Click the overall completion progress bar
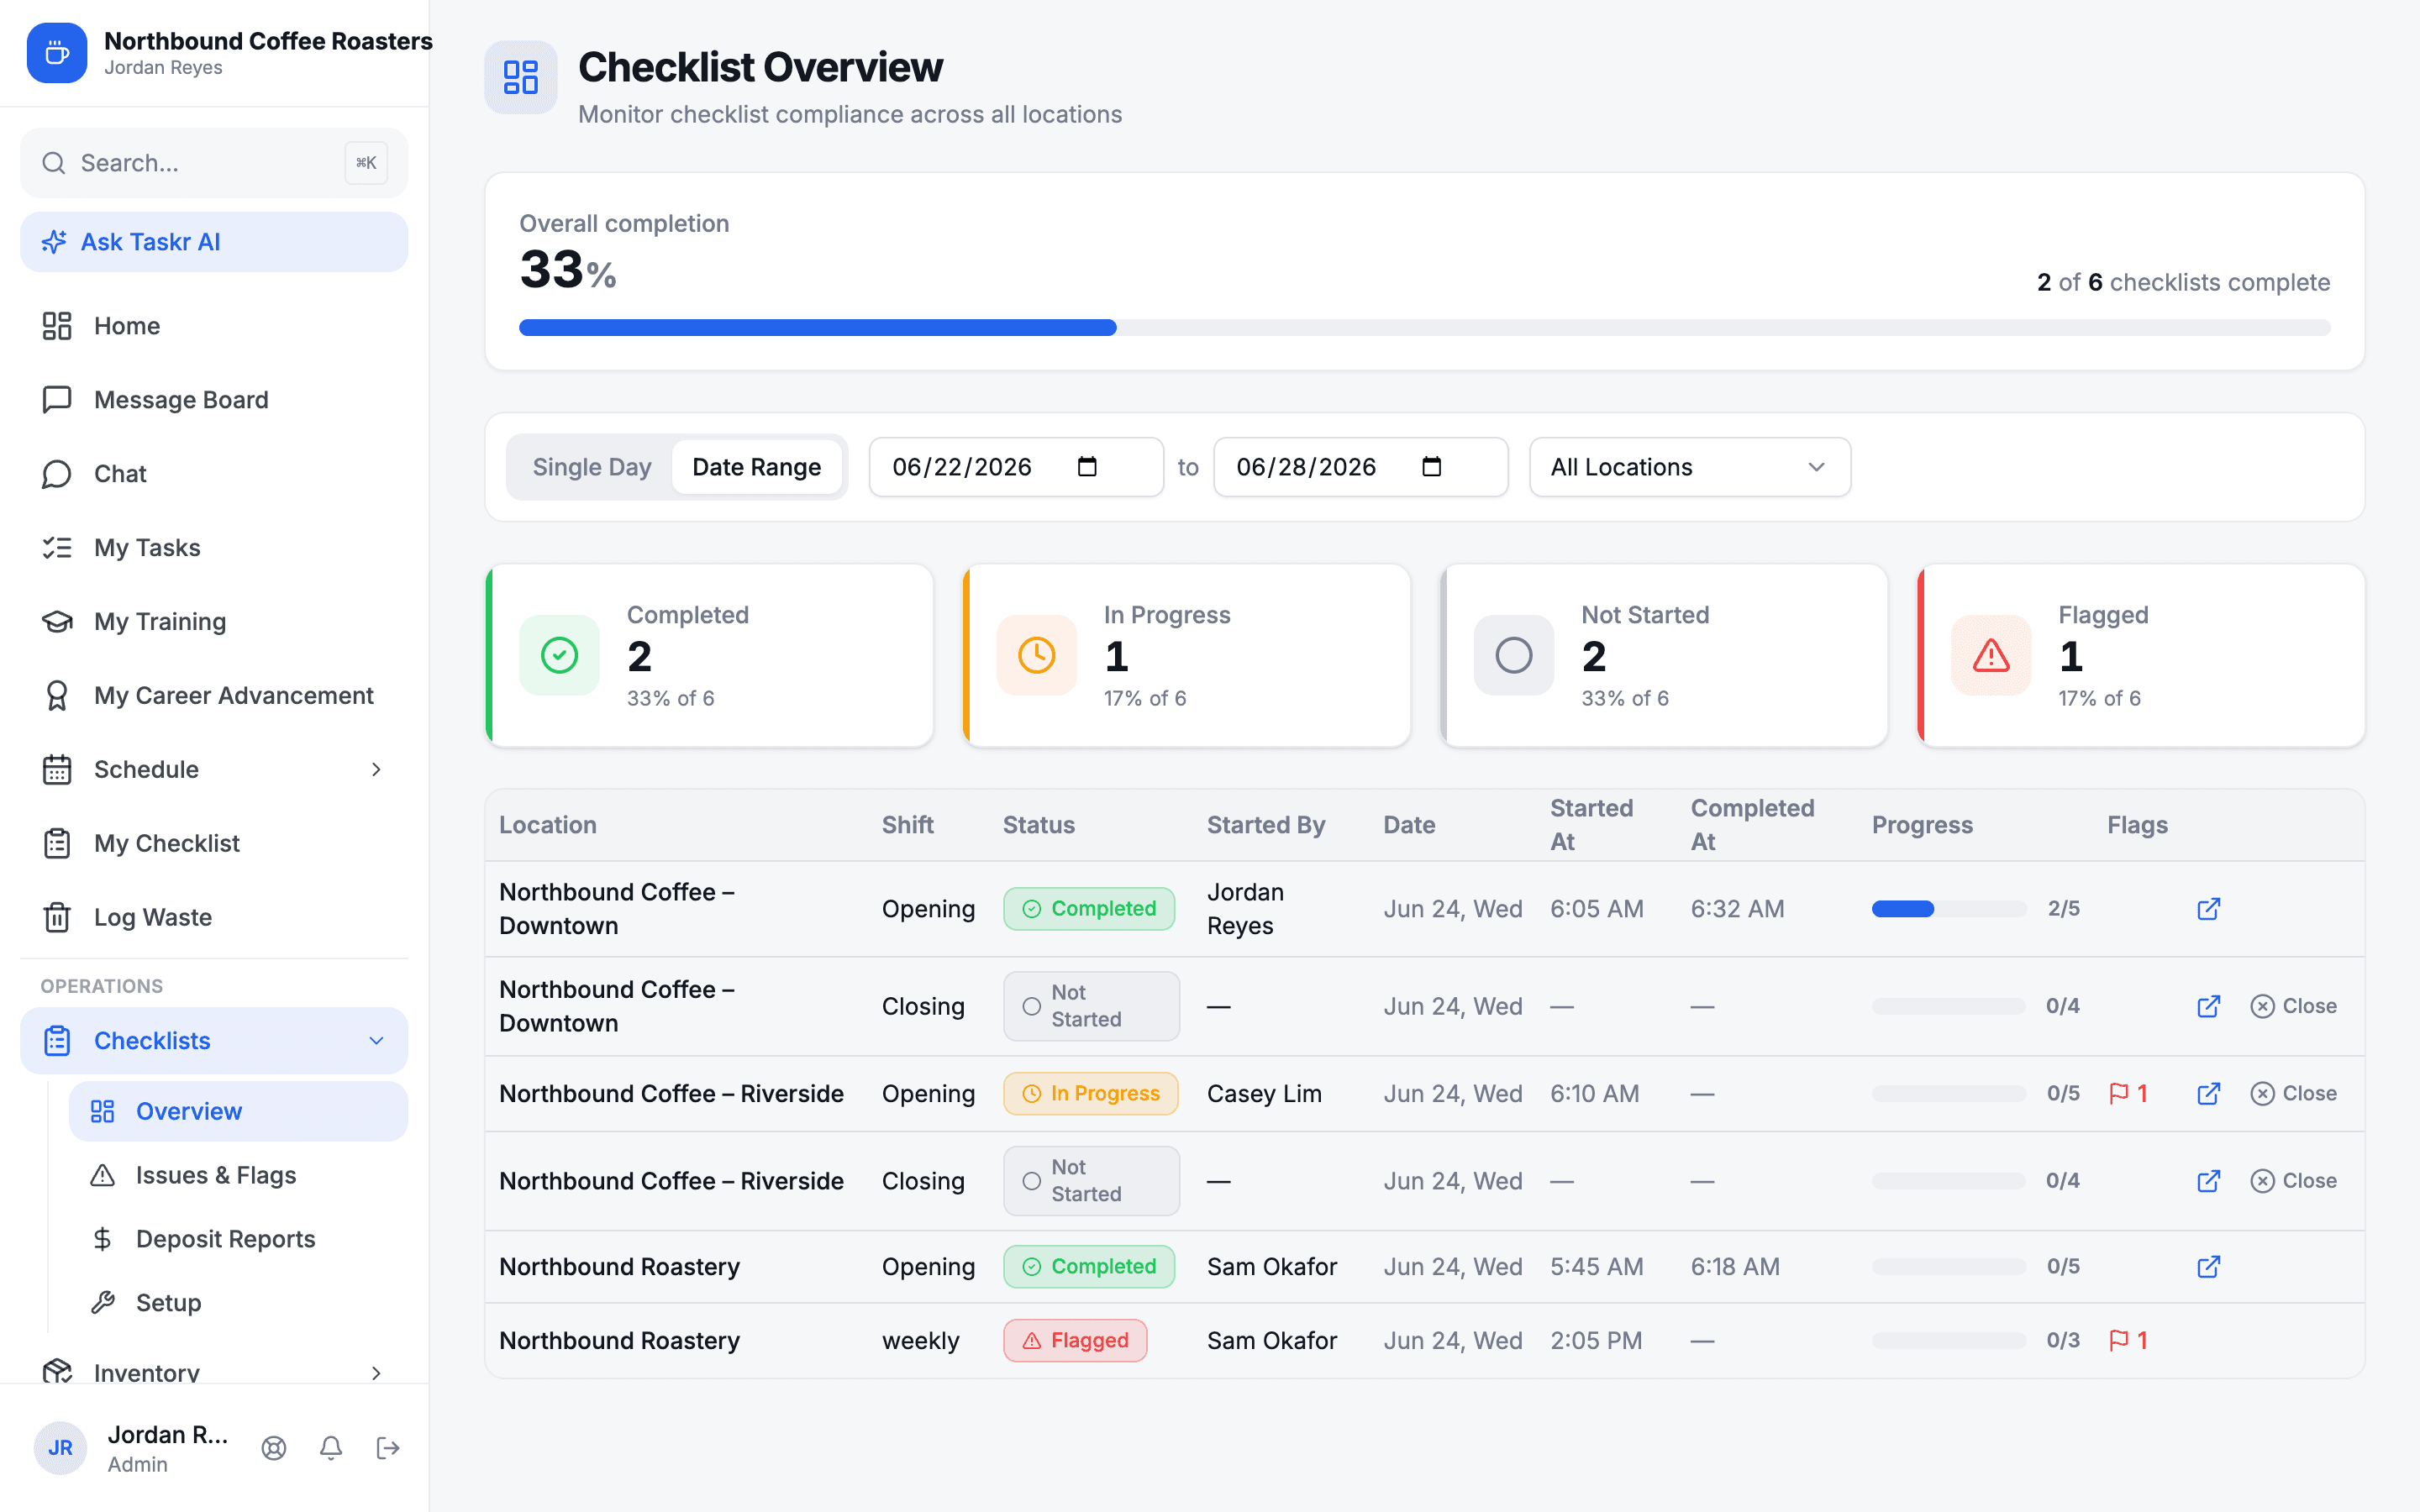The image size is (2420, 1512). [1424, 328]
